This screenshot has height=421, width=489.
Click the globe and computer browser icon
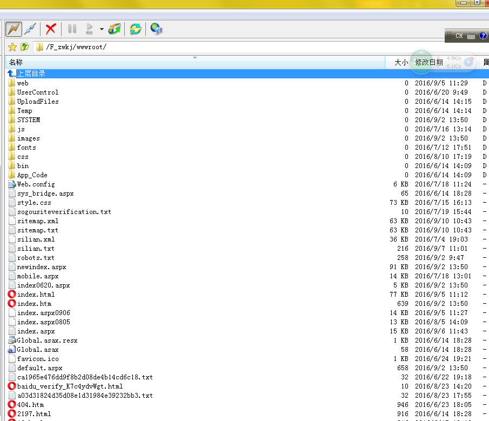[x=156, y=29]
